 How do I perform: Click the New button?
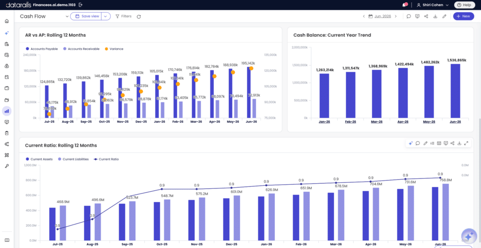point(464,16)
